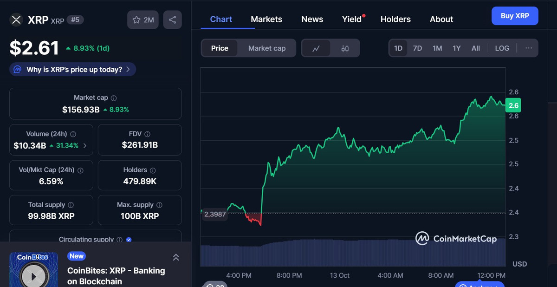Open the Holders tab
557x287 pixels.
(395, 19)
